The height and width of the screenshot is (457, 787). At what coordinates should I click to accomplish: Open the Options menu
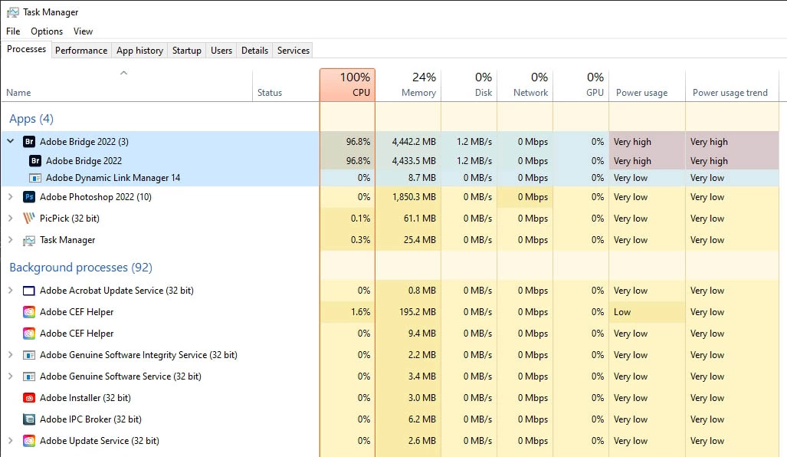(47, 31)
